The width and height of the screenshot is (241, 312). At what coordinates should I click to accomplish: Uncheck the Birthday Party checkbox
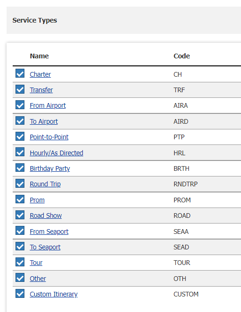click(20, 168)
